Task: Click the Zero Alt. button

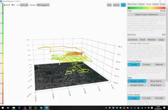Action: 24,5
